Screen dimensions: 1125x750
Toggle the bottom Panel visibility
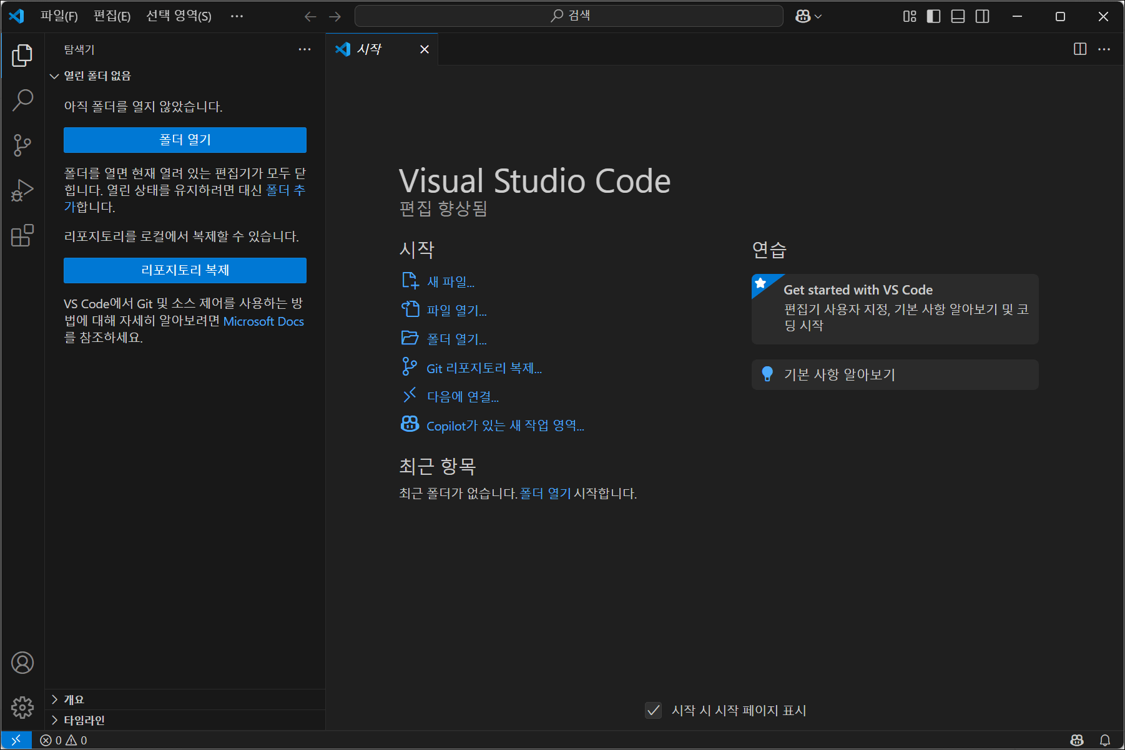[958, 17]
